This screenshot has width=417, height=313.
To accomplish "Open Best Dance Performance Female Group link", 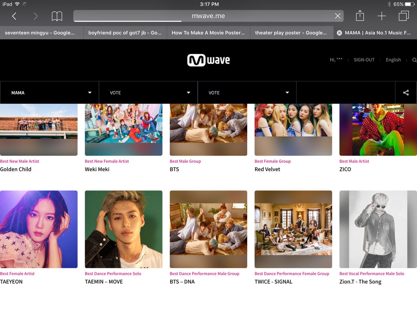I will pyautogui.click(x=292, y=273).
